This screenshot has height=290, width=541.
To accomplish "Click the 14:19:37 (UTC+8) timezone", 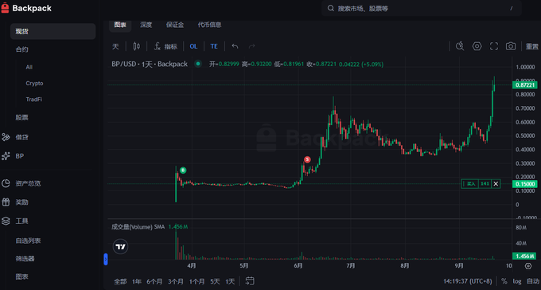I will 468,281.
